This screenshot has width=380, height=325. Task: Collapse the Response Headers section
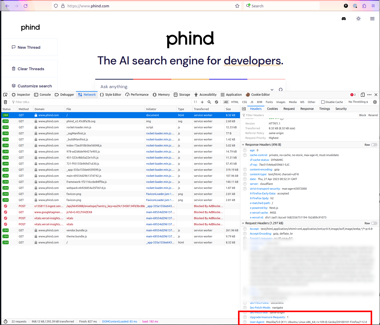coord(243,145)
